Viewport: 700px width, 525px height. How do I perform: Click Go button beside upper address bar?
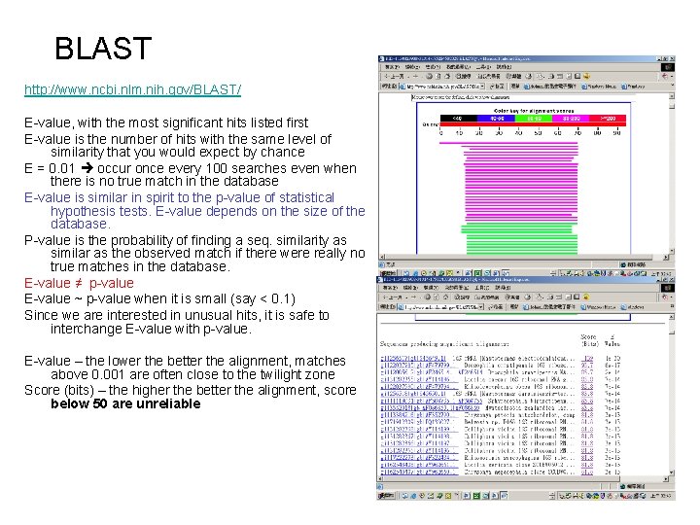(497, 87)
